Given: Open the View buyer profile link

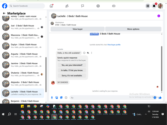Looking at the screenshot, I should click(114, 45).
